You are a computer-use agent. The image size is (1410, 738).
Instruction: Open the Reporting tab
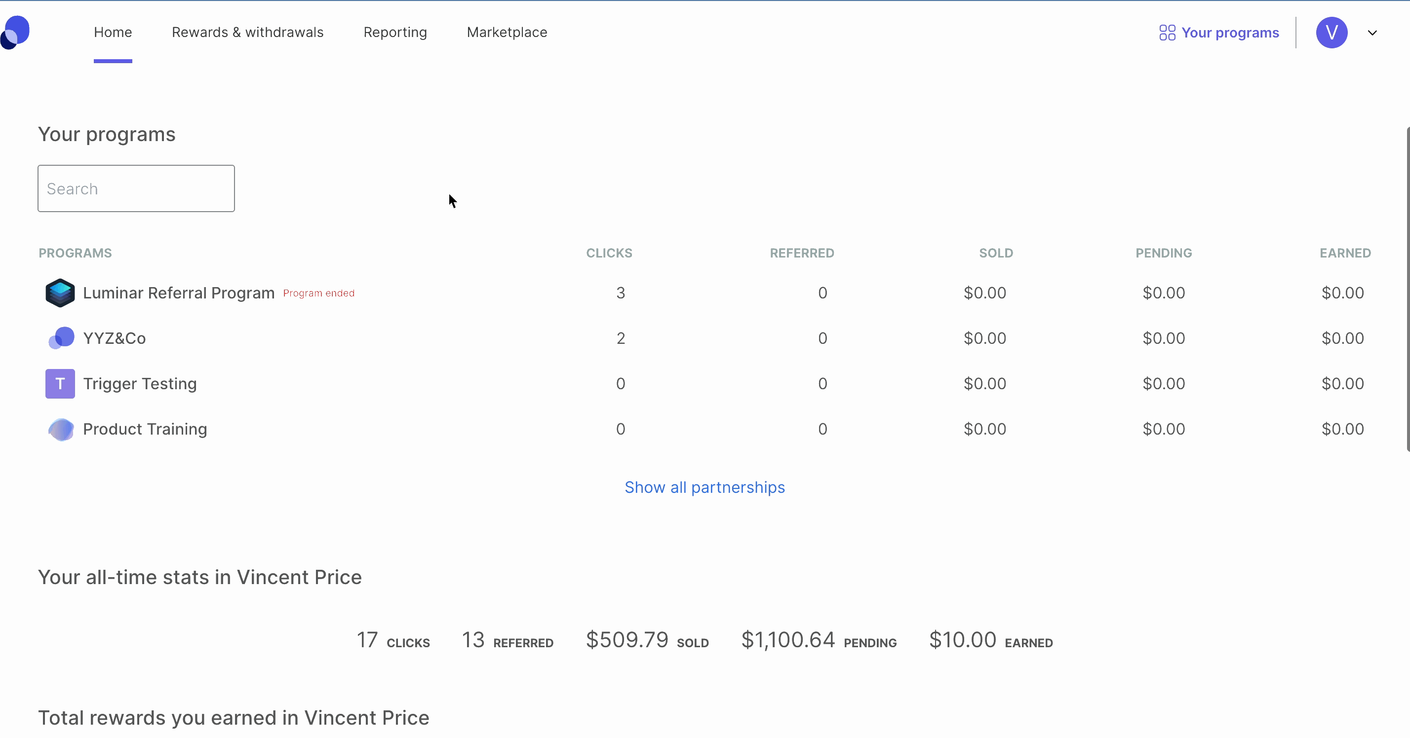[394, 33]
